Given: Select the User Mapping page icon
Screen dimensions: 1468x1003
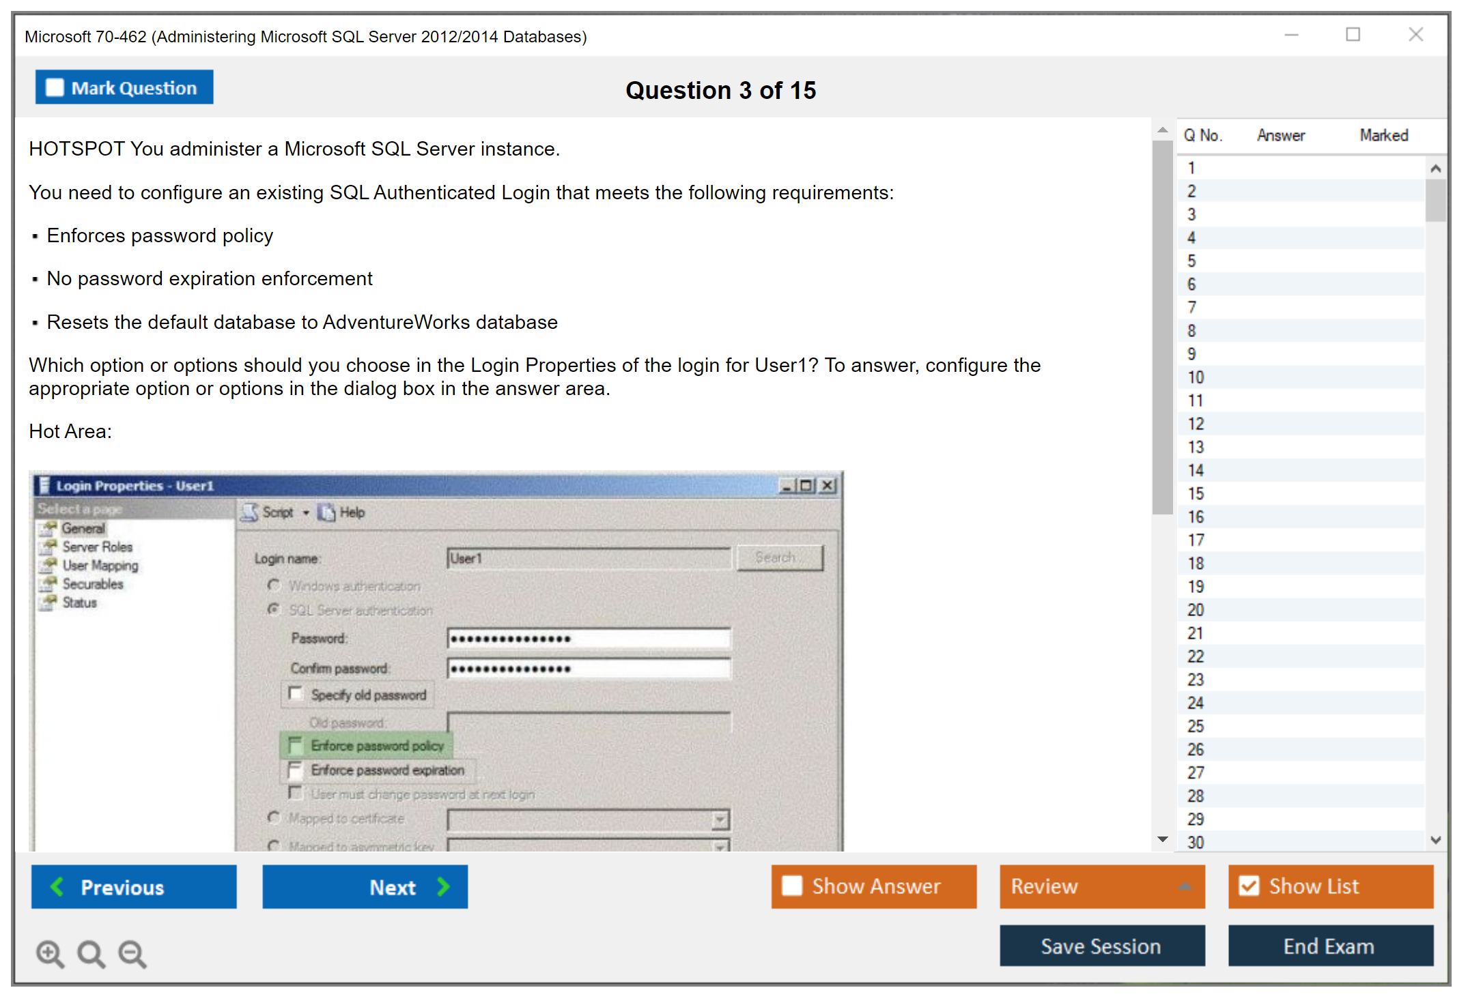Looking at the screenshot, I should coord(48,566).
